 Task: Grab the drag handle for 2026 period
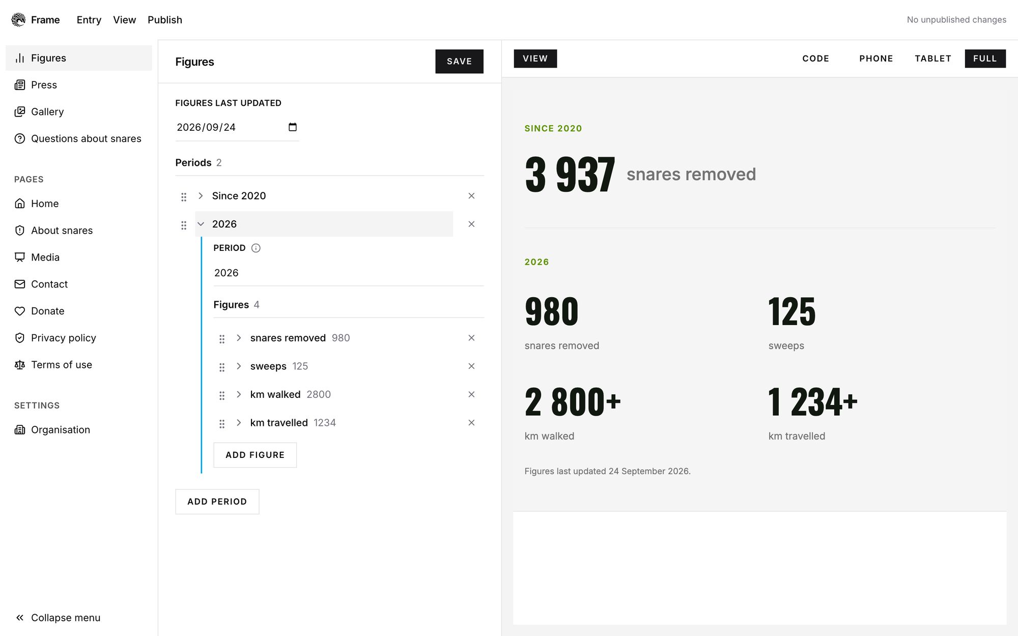click(x=184, y=225)
